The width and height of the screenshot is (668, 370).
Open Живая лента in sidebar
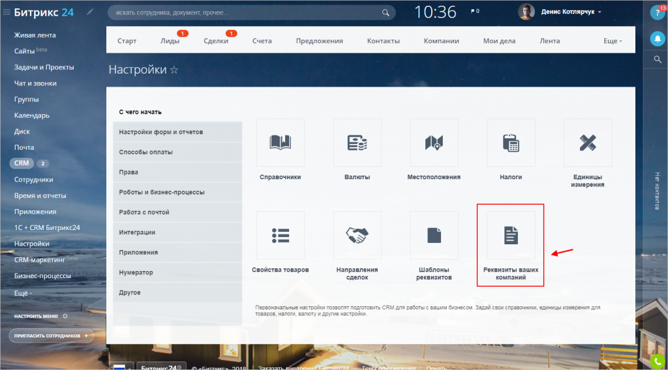[35, 35]
